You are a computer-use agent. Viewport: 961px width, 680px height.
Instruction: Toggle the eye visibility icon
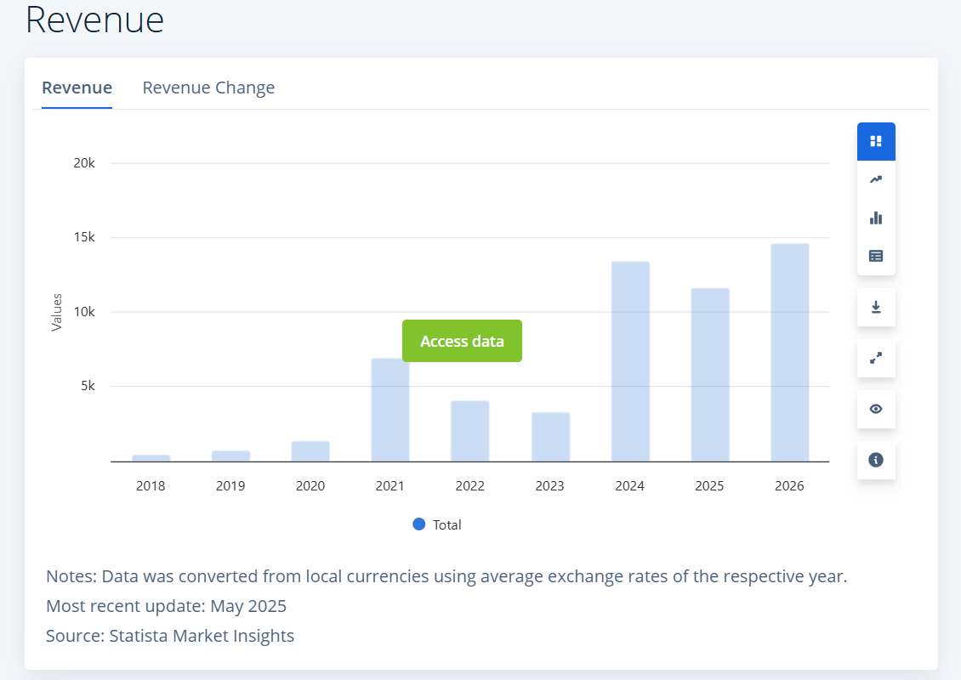pos(876,409)
